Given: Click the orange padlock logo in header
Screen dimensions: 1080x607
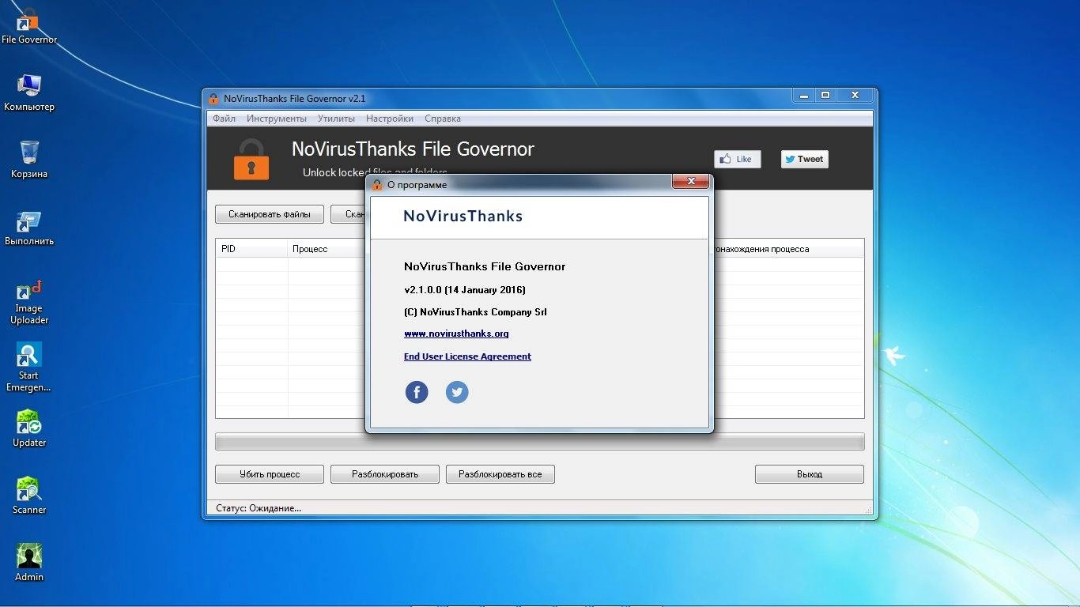Looking at the screenshot, I should pos(251,159).
